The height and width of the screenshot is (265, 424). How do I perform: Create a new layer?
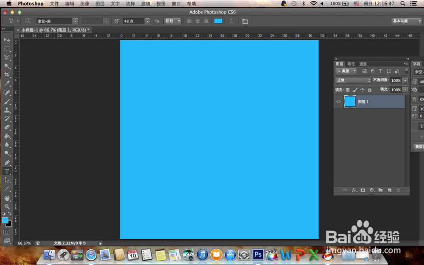click(x=389, y=190)
